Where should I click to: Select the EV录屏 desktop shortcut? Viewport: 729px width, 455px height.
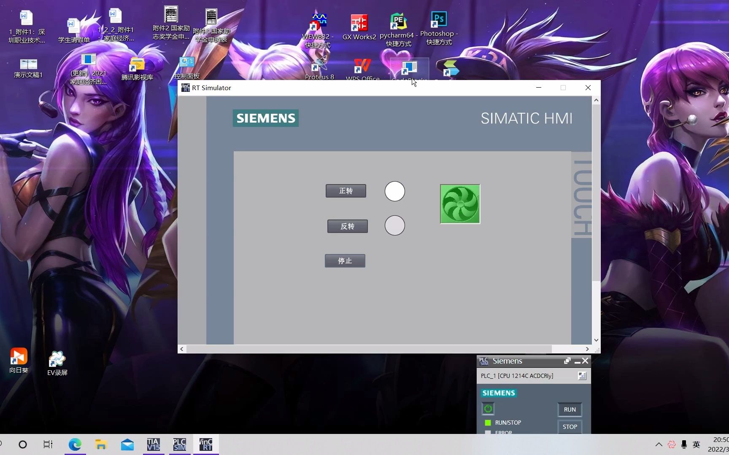tap(57, 363)
